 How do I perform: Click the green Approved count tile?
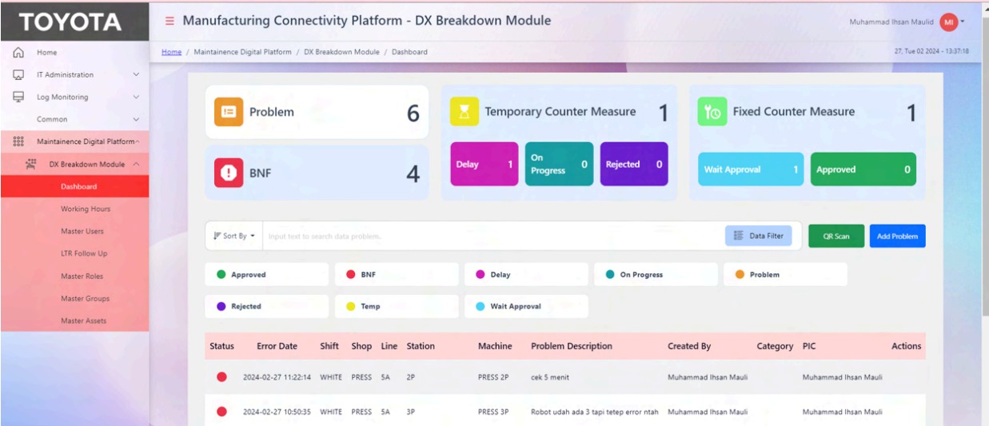tap(863, 169)
